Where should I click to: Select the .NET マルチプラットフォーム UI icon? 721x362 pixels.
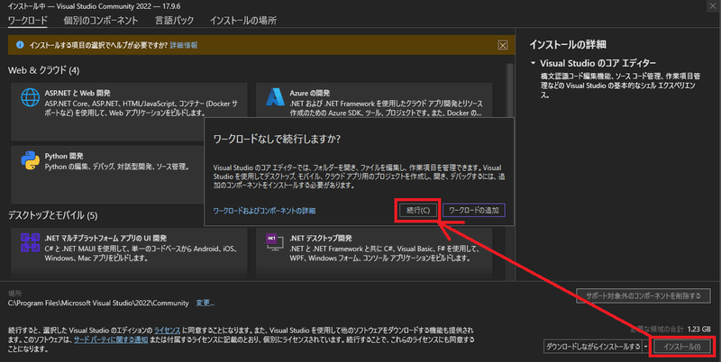[x=30, y=242]
